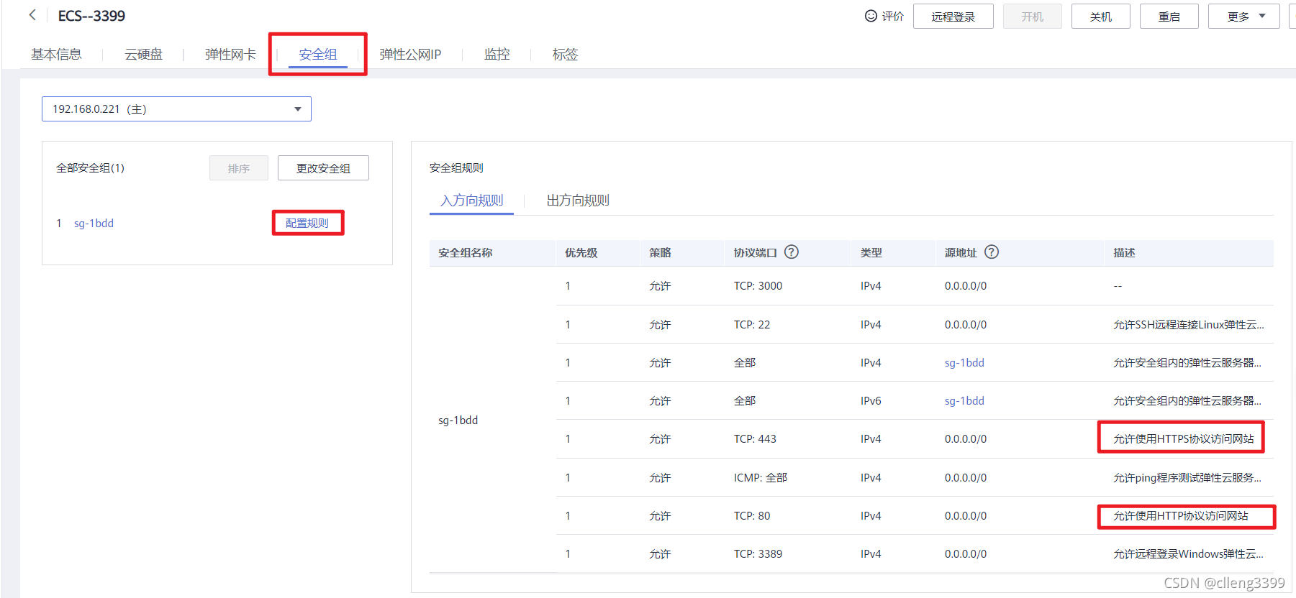
Task: Open the sg-1bdd security group link in left panel
Action: [x=94, y=224]
